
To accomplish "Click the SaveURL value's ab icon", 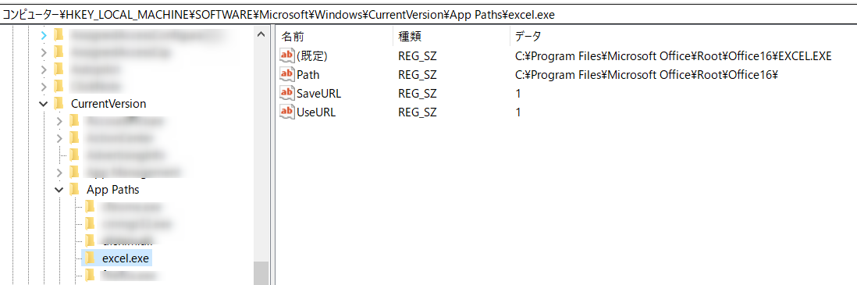I will 287,94.
